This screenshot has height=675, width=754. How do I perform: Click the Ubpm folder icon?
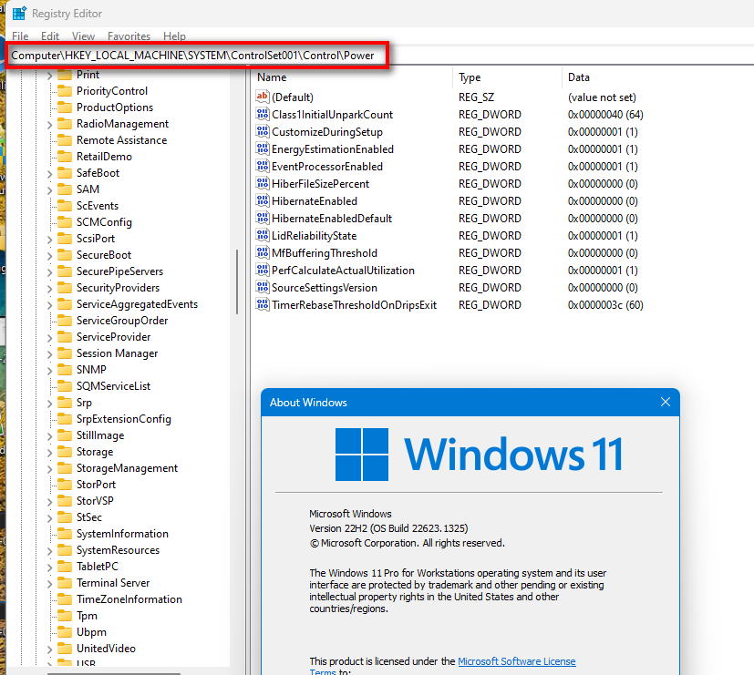click(x=65, y=632)
